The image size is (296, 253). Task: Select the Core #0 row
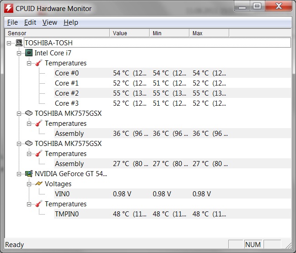pos(172,73)
